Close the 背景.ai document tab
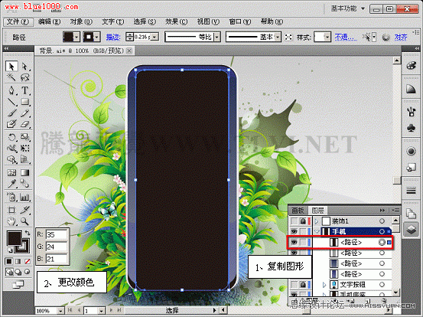This screenshot has height=317, width=423. 129,51
